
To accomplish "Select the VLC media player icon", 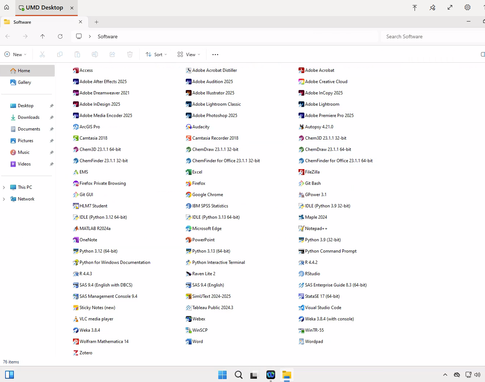I will click(x=93, y=319).
